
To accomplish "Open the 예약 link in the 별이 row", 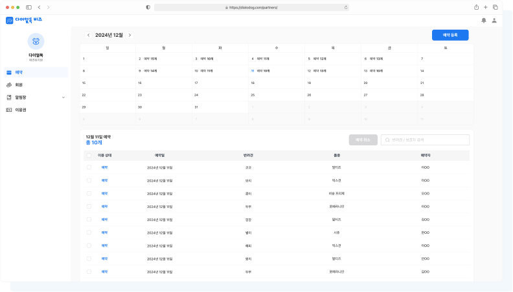I will [104, 233].
